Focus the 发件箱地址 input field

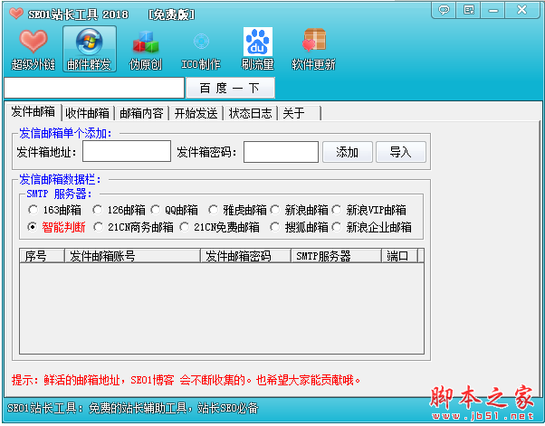tap(127, 151)
